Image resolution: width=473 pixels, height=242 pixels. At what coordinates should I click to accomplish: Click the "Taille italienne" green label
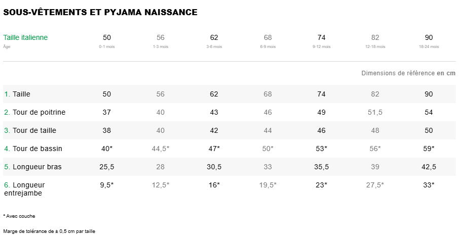pos(25,37)
